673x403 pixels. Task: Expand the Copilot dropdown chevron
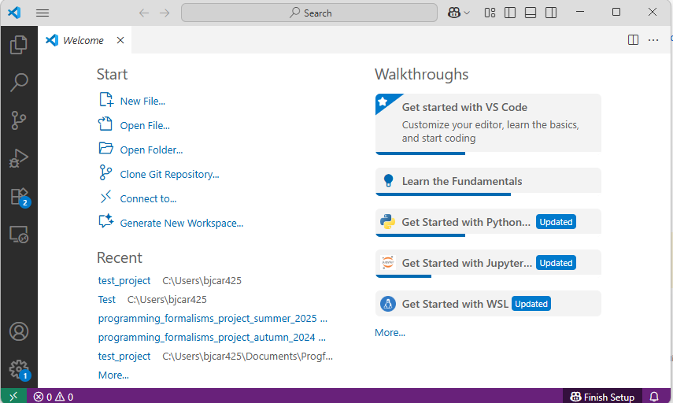point(467,13)
